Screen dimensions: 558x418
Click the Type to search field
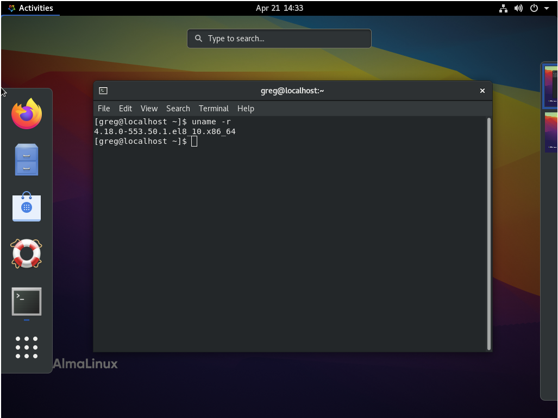coord(279,39)
